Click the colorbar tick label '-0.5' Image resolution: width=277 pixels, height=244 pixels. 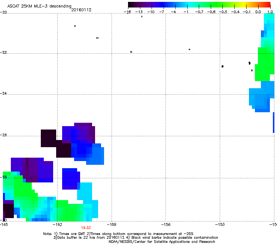tap(223, 12)
